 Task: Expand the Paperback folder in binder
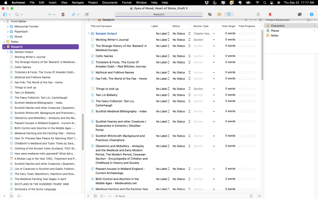(8, 31)
